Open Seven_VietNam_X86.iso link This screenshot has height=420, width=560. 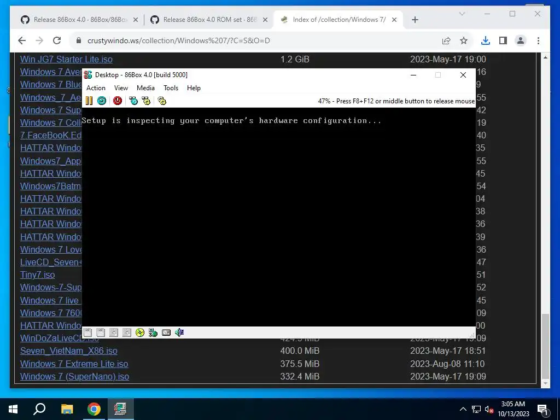[x=68, y=351]
